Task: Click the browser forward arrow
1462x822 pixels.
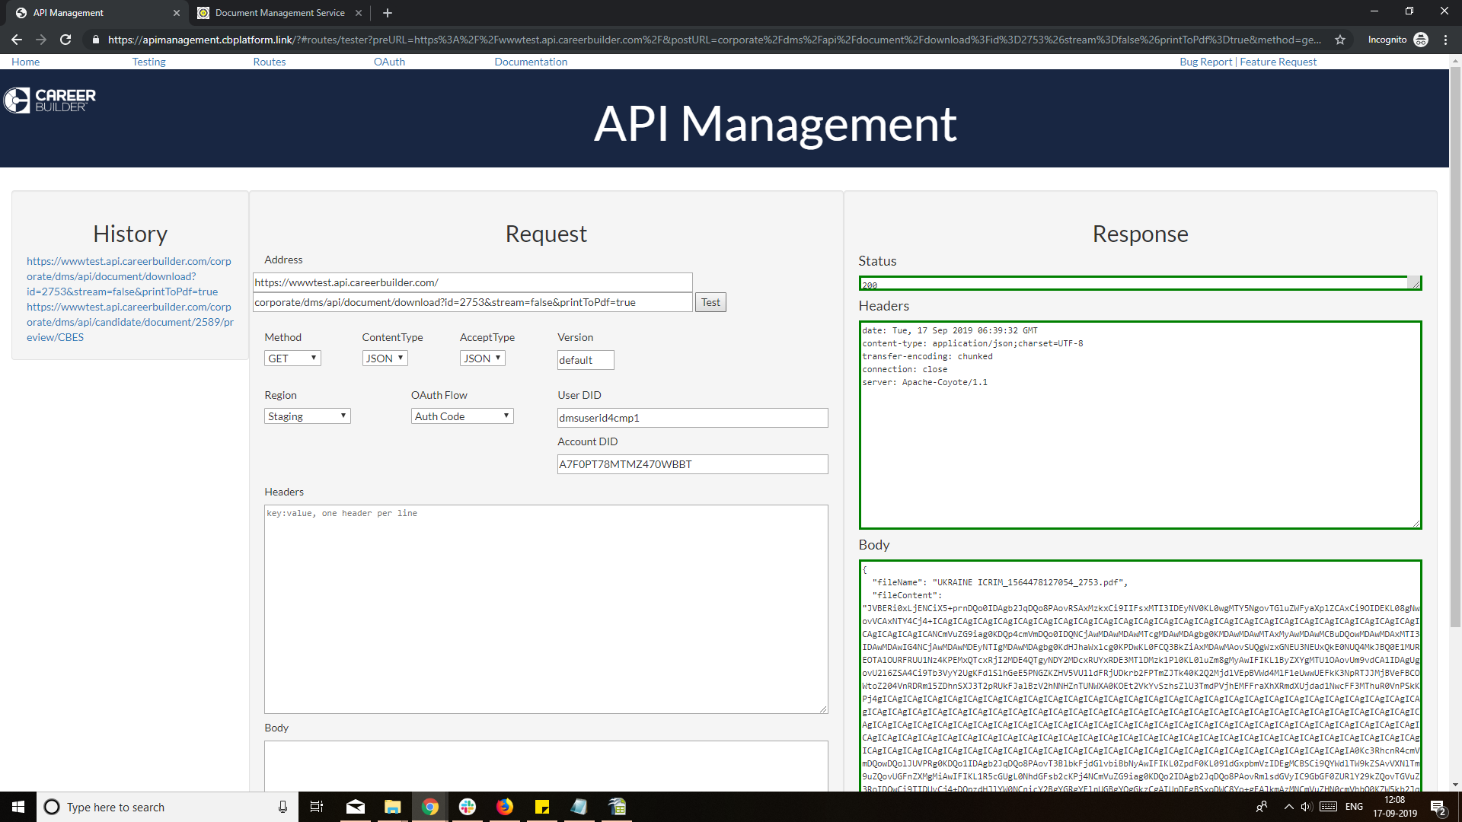Action: point(41,40)
